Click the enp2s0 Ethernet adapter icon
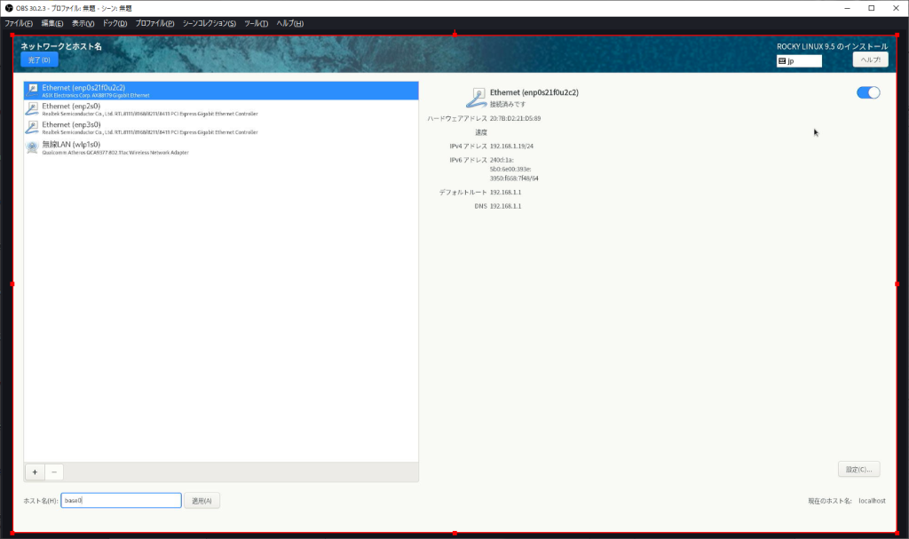The width and height of the screenshot is (909, 539). click(32, 108)
